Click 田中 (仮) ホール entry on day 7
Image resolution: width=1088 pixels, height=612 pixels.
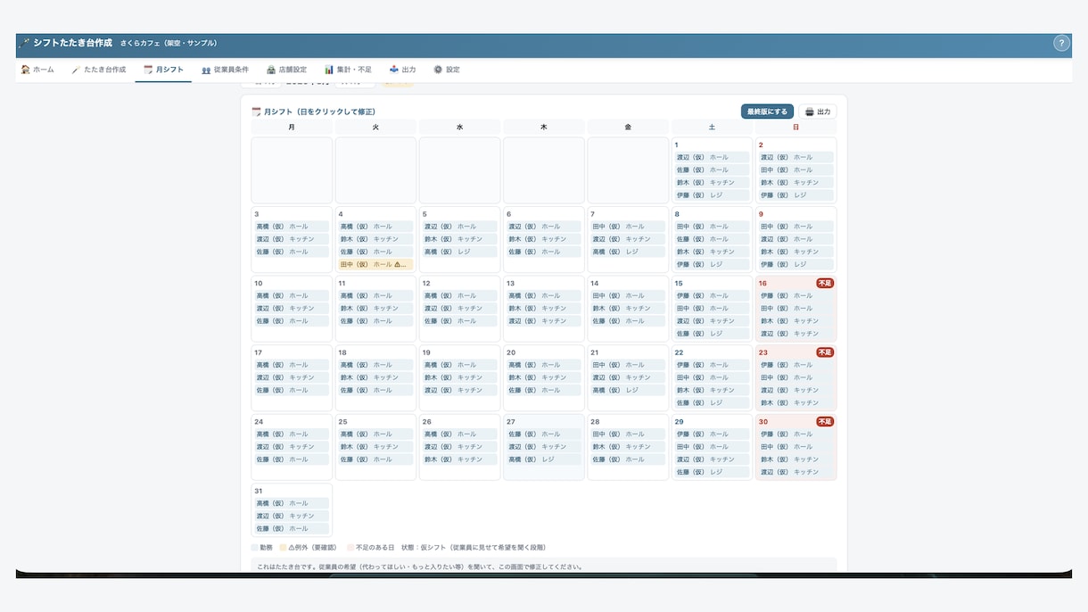coord(628,227)
